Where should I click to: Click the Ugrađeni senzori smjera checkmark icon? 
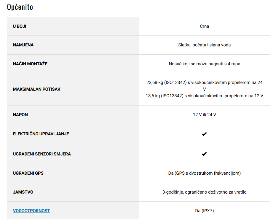coord(204,154)
